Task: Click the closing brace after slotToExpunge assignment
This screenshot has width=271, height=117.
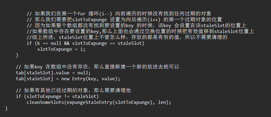Action: [17, 55]
